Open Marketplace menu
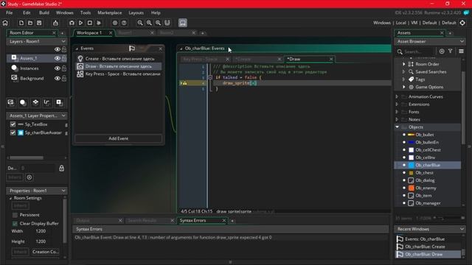Image resolution: width=472 pixels, height=265 pixels. click(110, 13)
